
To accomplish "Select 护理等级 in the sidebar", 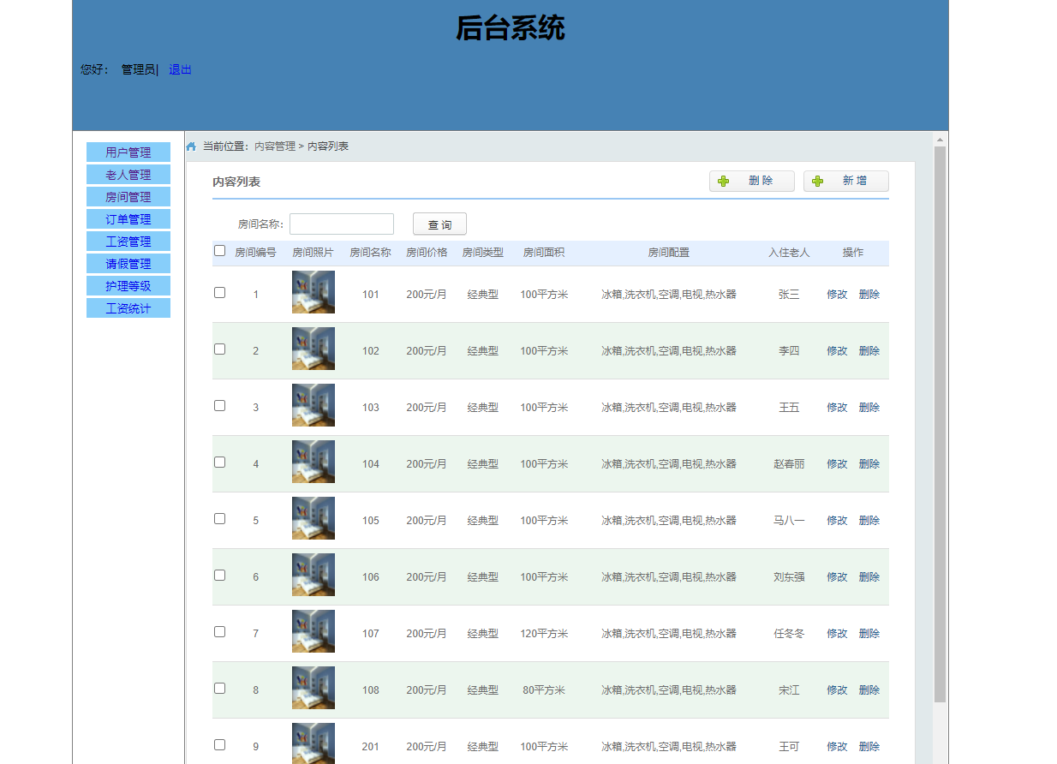I will coord(128,285).
